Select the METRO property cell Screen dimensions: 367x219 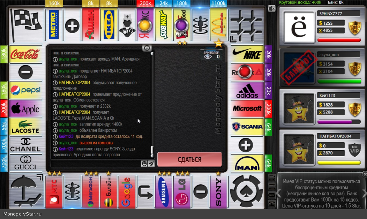(x=54, y=25)
